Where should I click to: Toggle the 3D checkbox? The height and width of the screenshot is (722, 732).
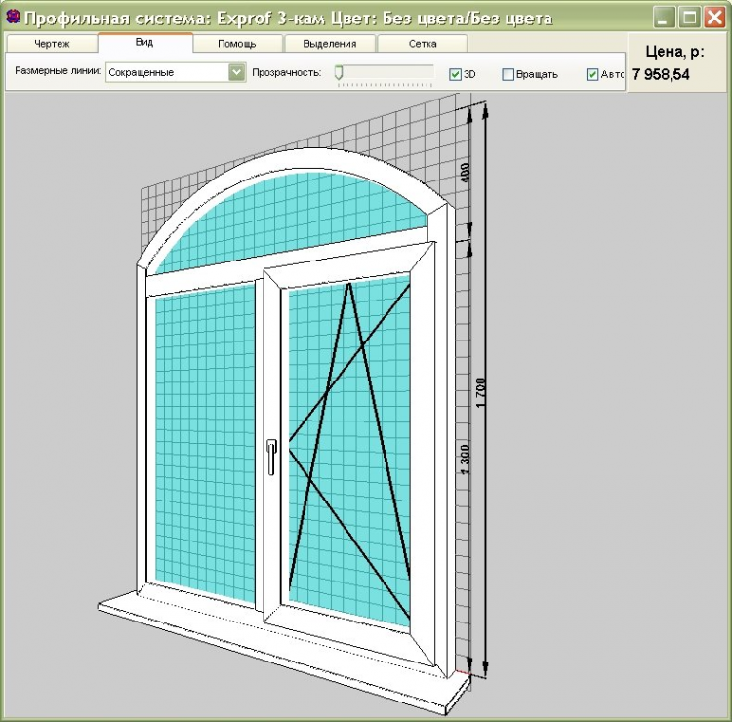(x=455, y=75)
